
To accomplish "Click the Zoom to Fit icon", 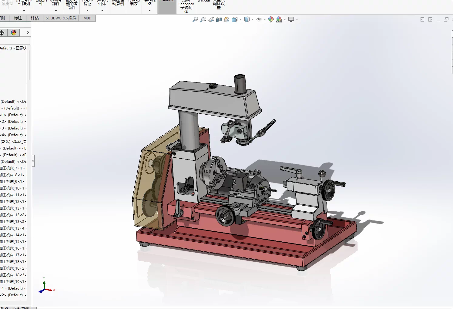I will pyautogui.click(x=195, y=19).
